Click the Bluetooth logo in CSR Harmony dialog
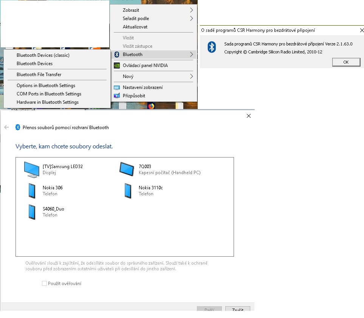 tap(211, 47)
